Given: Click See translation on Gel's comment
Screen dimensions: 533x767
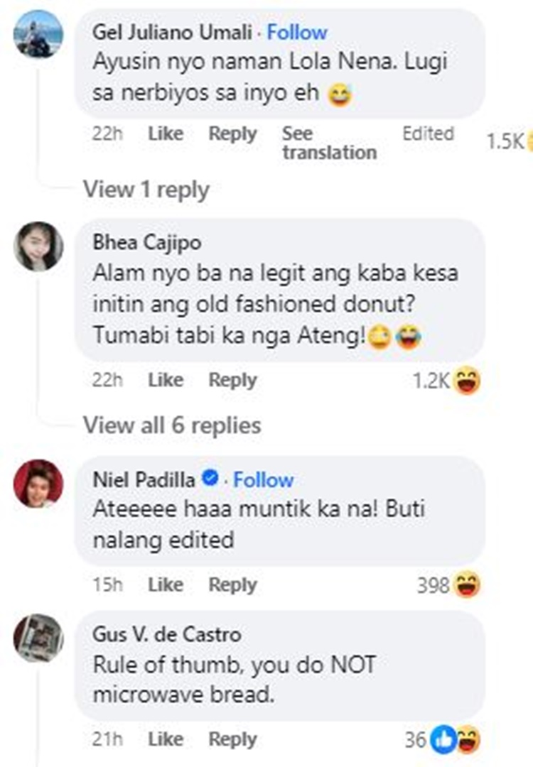Looking at the screenshot, I should [x=329, y=143].
